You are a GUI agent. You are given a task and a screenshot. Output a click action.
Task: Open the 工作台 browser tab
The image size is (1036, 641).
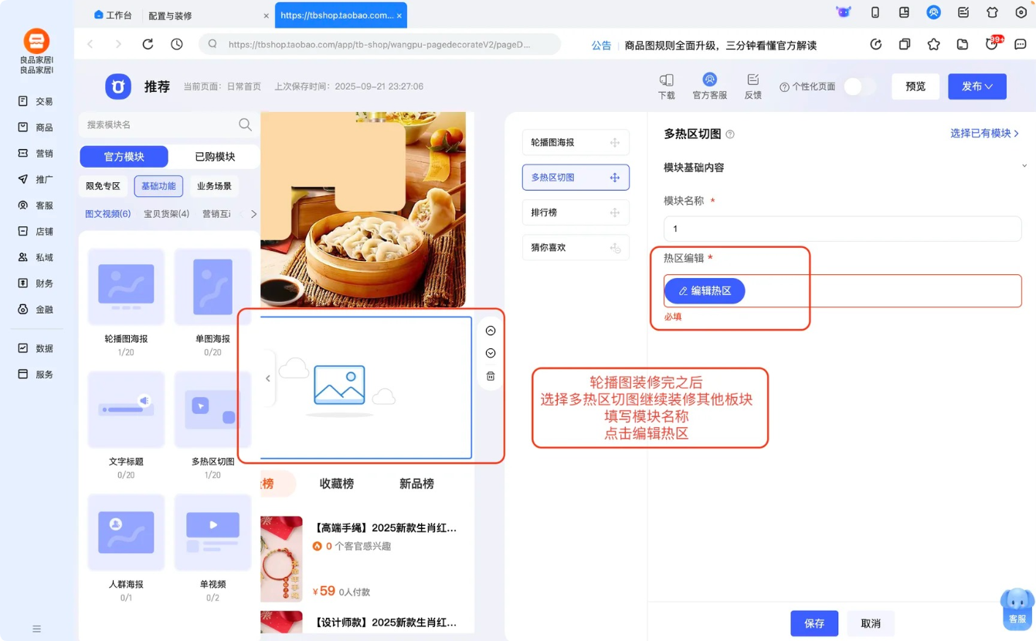point(113,15)
